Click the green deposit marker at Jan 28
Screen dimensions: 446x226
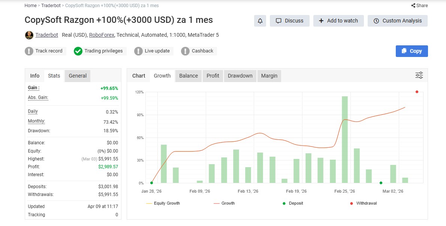(152, 183)
